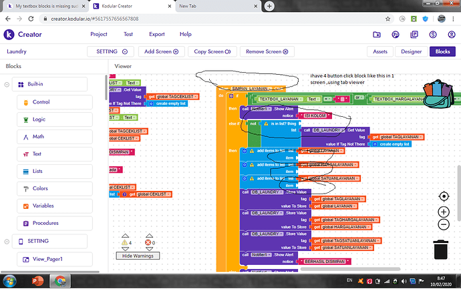Screen dimensions: 461x299
Task: Zoom out with the minus icon
Action: [444, 226]
